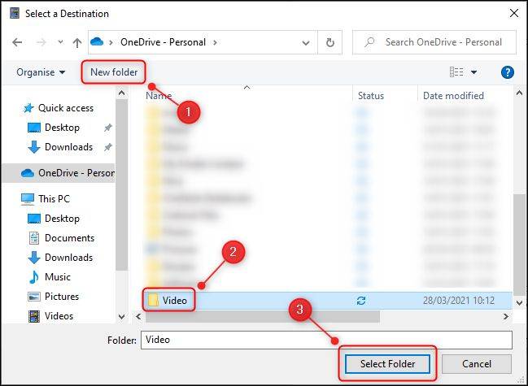Click the sync status icon for Video

(361, 300)
